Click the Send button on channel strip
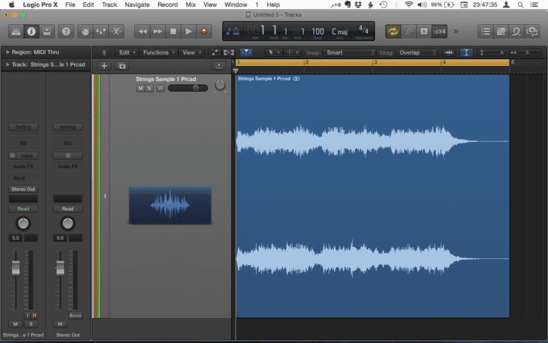Image resolution: width=548 pixels, height=343 pixels. pos(19,178)
